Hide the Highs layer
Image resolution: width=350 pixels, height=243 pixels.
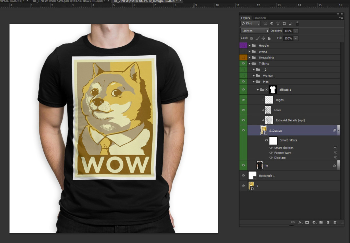243,100
